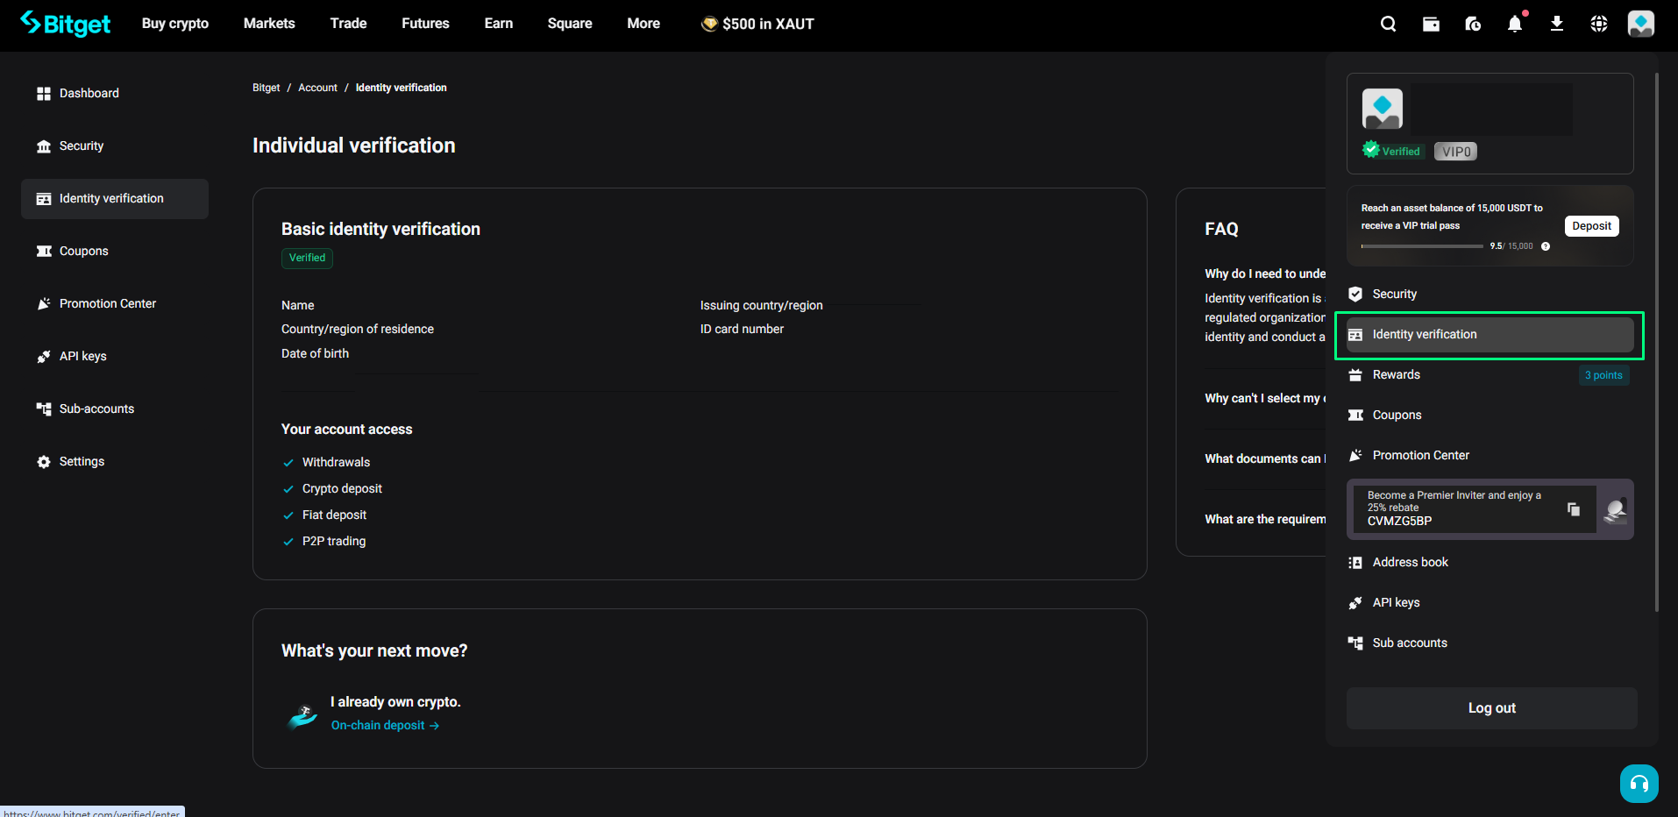Click the VIP asset balance progress bar
The width and height of the screenshot is (1678, 817).
tap(1421, 246)
